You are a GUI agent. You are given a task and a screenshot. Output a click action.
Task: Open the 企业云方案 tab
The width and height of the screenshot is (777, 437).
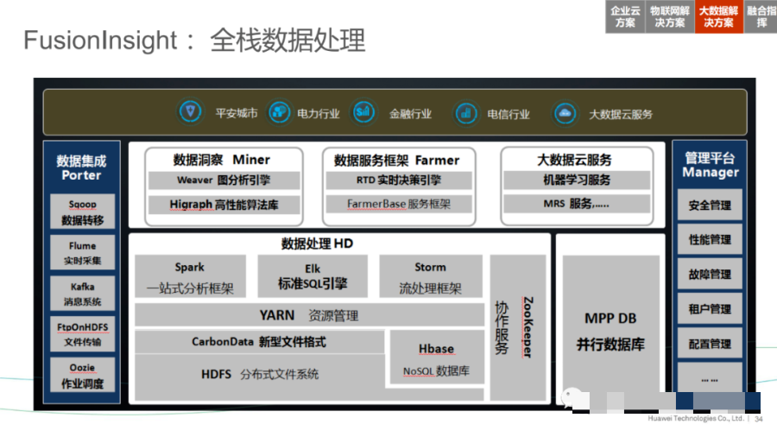click(x=625, y=17)
